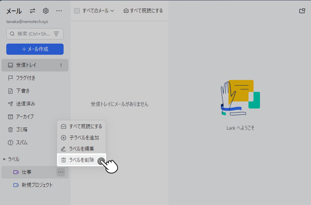The height and width of the screenshot is (205, 311).
Task: Click the メール作成 compose button
Action: pyautogui.click(x=35, y=49)
